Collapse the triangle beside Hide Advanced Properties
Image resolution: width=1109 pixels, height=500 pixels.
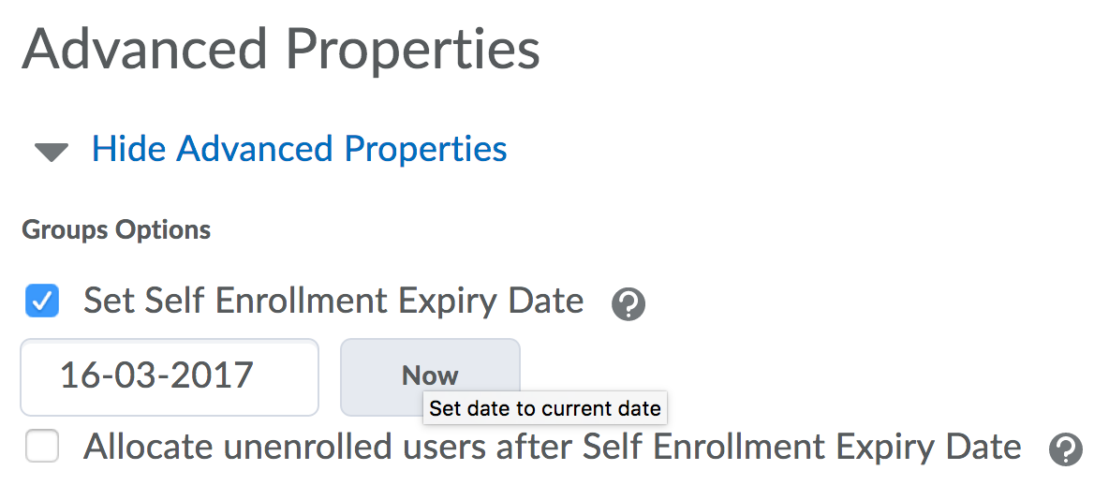[51, 152]
